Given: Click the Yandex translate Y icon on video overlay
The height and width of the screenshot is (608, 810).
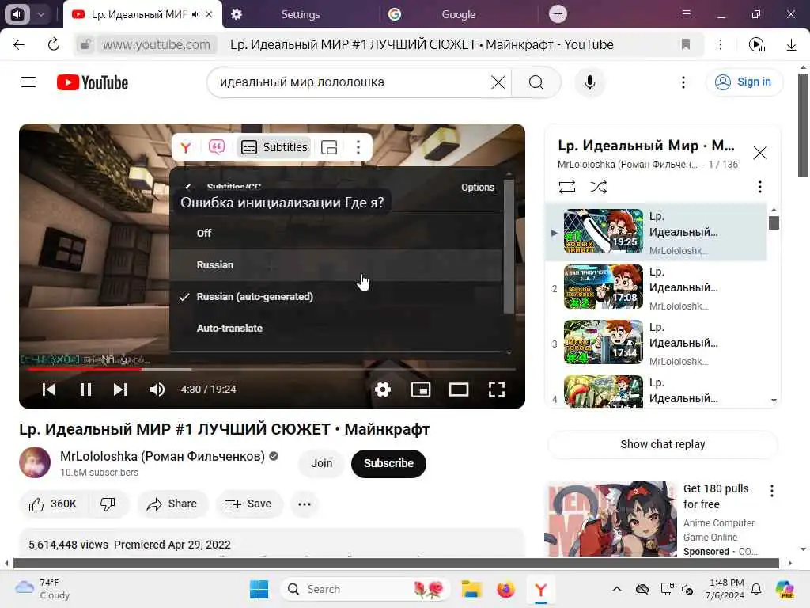Looking at the screenshot, I should coord(186,147).
